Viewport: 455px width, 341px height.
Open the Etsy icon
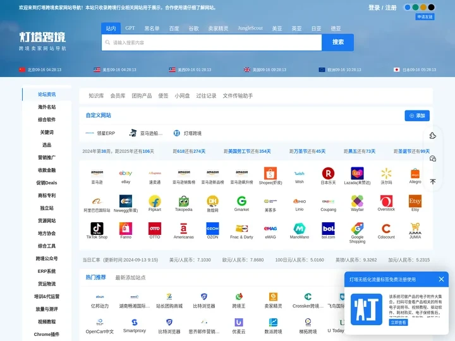click(x=415, y=201)
